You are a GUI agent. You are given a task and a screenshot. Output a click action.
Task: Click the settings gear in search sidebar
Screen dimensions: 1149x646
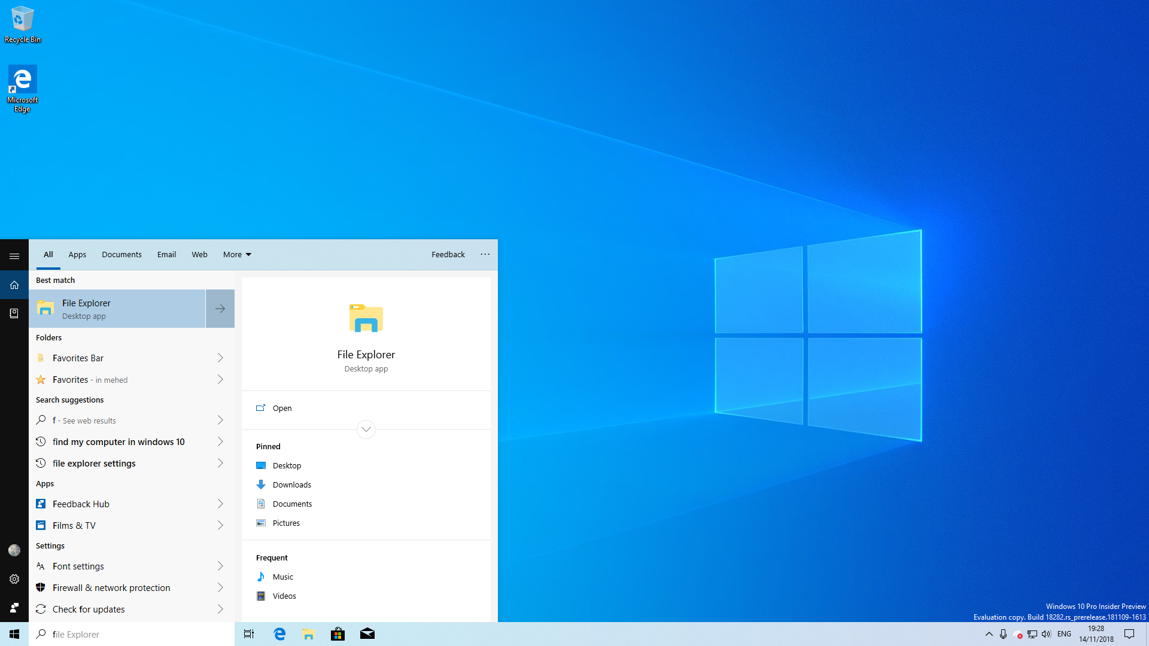pyautogui.click(x=14, y=579)
